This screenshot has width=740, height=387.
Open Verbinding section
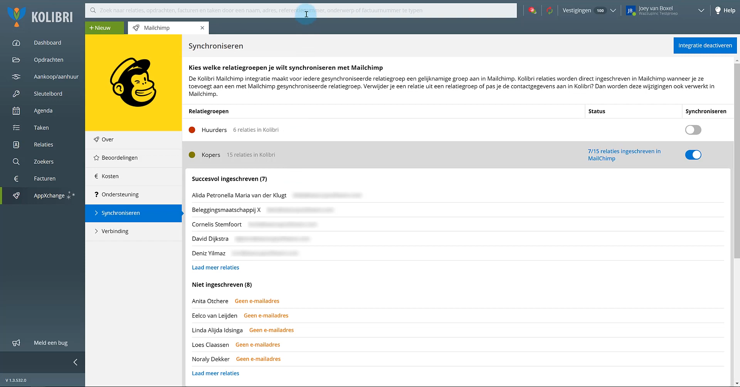[133, 231]
